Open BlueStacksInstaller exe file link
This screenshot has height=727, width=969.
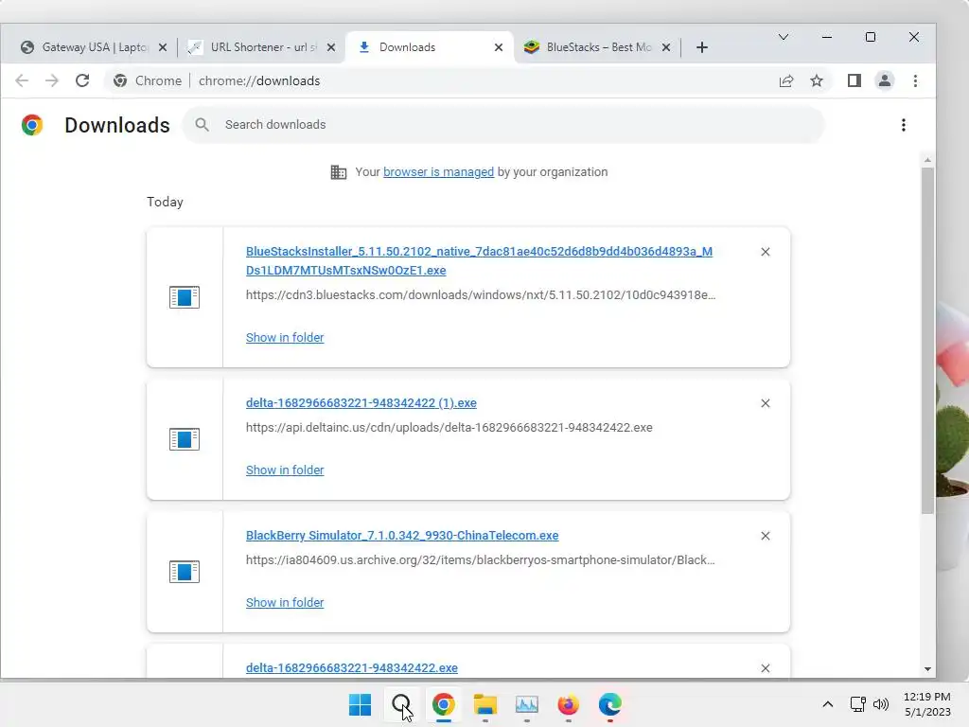pyautogui.click(x=479, y=261)
